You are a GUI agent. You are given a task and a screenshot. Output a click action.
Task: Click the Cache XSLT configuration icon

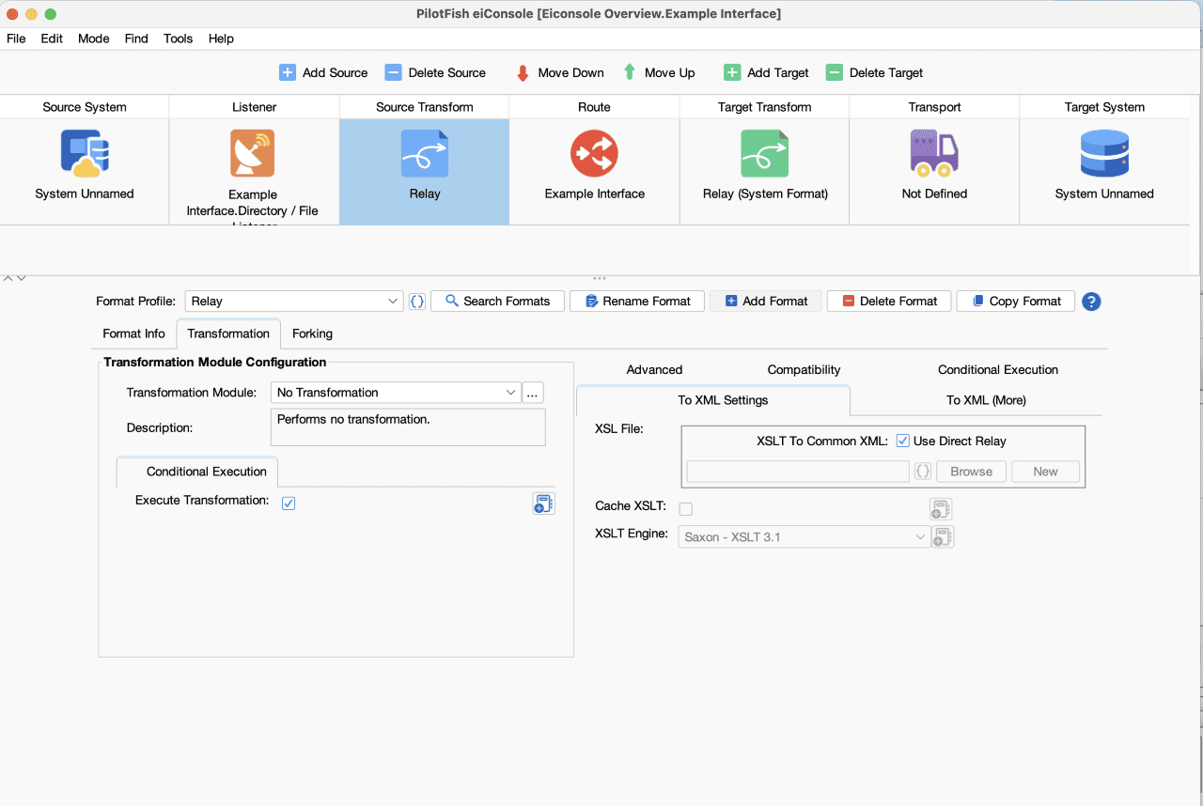pyautogui.click(x=941, y=509)
